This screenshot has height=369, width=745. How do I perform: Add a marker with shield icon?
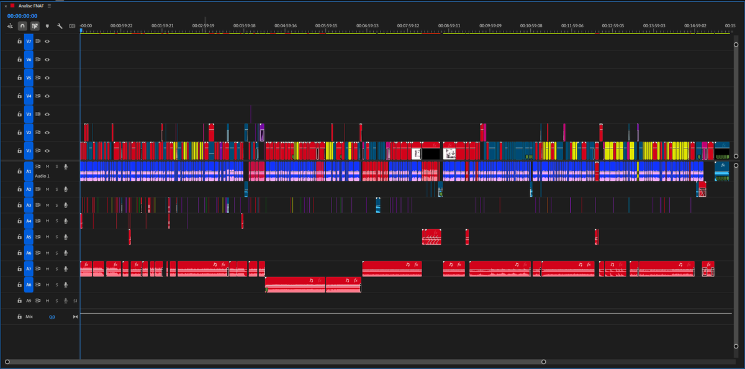point(47,26)
